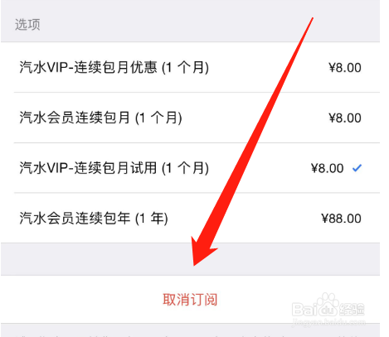The height and width of the screenshot is (337, 389).
Task: Select 汽水VIP-连续包月优惠 (1 个月) option
Action: coord(190,67)
